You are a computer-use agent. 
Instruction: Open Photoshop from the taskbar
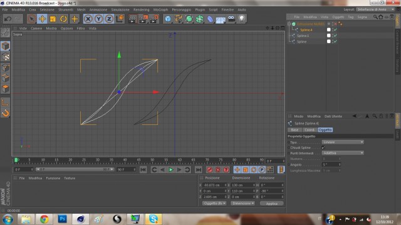click(62, 219)
